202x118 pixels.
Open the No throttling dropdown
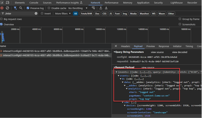[78, 8]
